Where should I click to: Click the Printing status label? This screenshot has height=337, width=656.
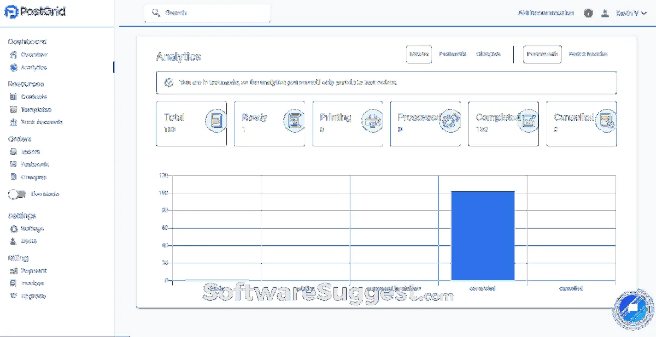coord(335,117)
